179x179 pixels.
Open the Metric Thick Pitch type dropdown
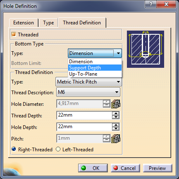[x=89, y=82]
